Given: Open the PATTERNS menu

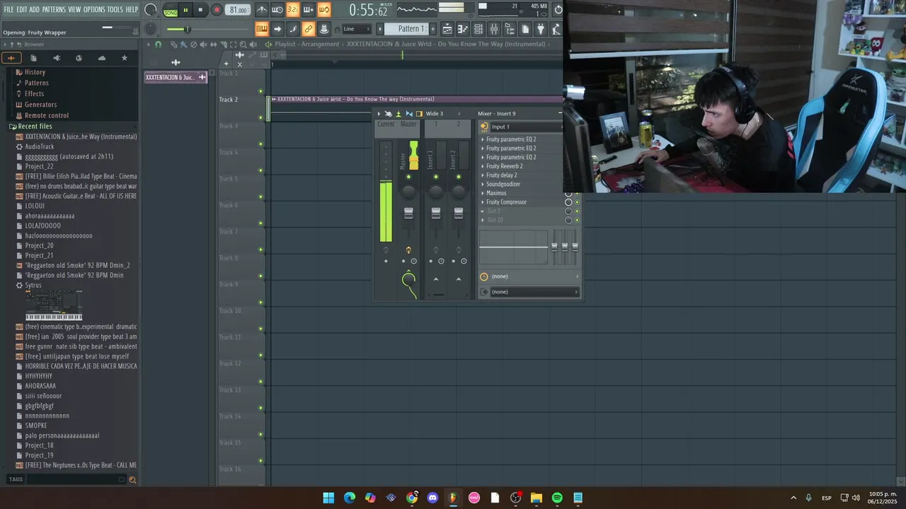Looking at the screenshot, I should [54, 9].
